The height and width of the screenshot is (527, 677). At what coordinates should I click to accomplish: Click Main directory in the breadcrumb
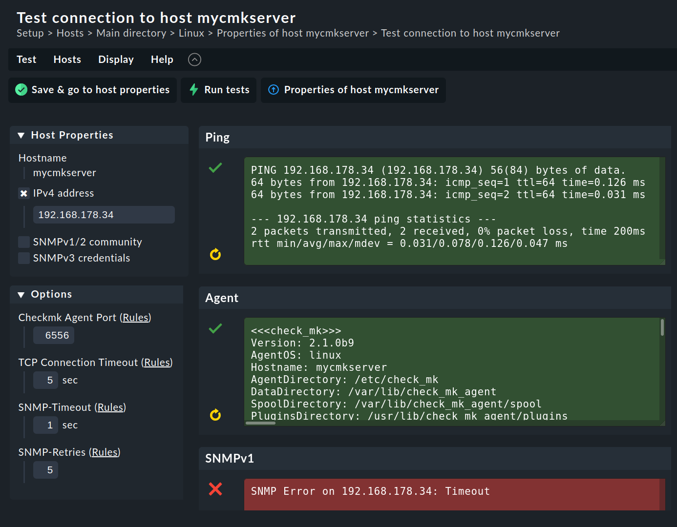coord(131,33)
